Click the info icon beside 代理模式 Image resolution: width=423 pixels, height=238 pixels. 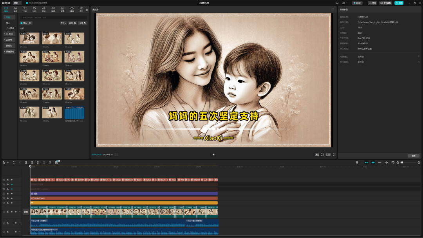(x=419, y=57)
